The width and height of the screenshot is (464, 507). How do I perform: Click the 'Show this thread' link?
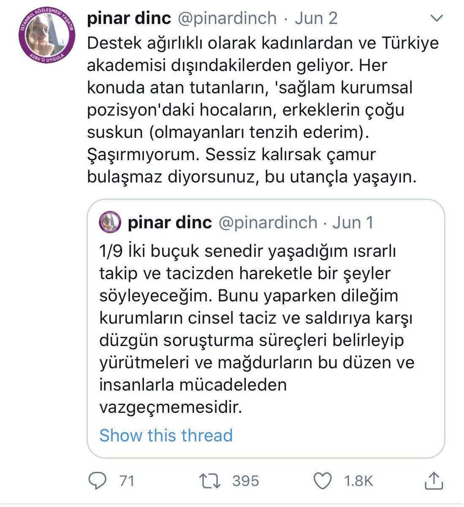166,435
